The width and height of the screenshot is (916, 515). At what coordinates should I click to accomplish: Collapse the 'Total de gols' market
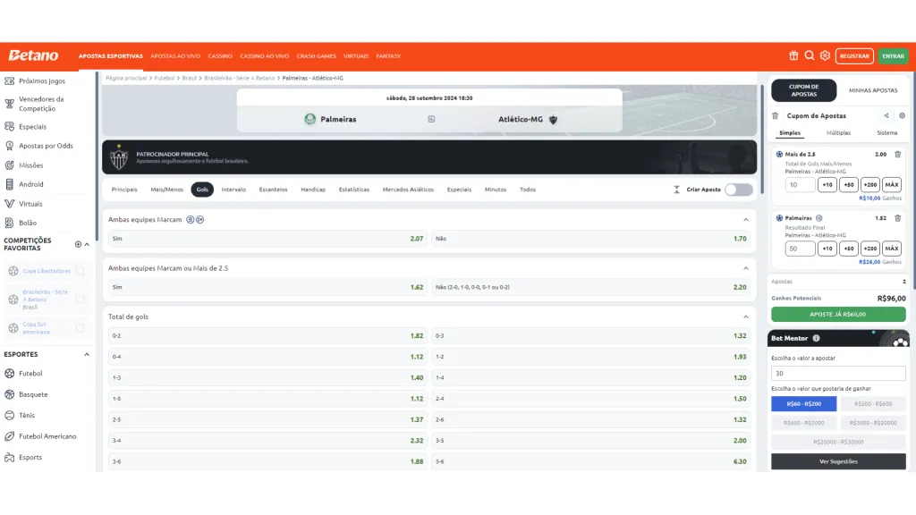point(746,317)
